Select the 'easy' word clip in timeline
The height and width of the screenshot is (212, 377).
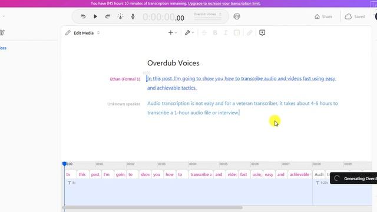click(x=269, y=174)
